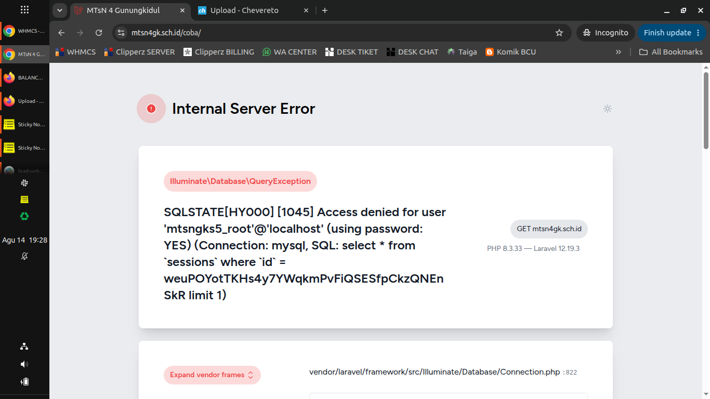Show more bookmarks via the chevron

(619, 52)
